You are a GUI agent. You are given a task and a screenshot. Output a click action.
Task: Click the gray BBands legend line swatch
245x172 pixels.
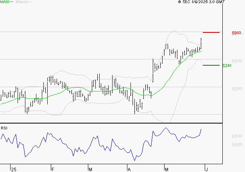(30, 2)
